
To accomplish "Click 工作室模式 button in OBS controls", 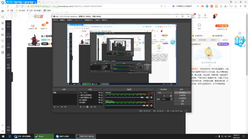I will pyautogui.click(x=183, y=98).
